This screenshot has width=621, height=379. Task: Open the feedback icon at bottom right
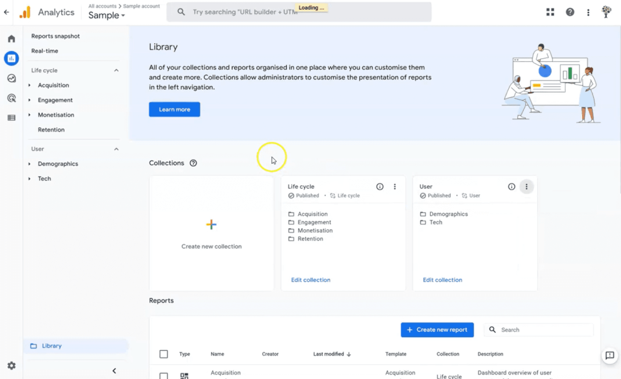(610, 355)
